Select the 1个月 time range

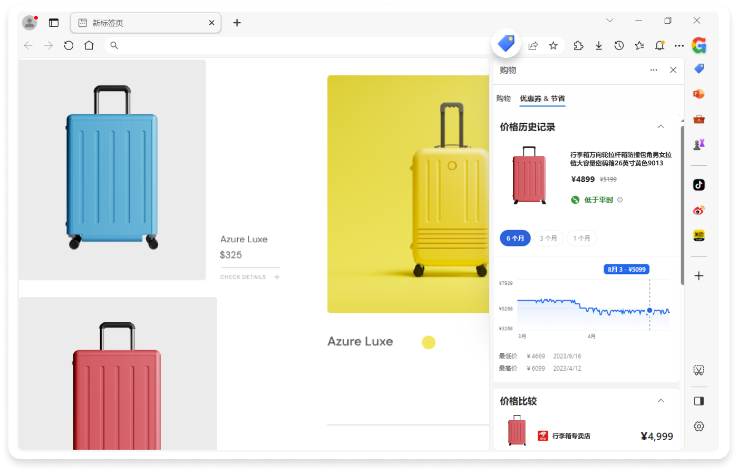pyautogui.click(x=581, y=239)
